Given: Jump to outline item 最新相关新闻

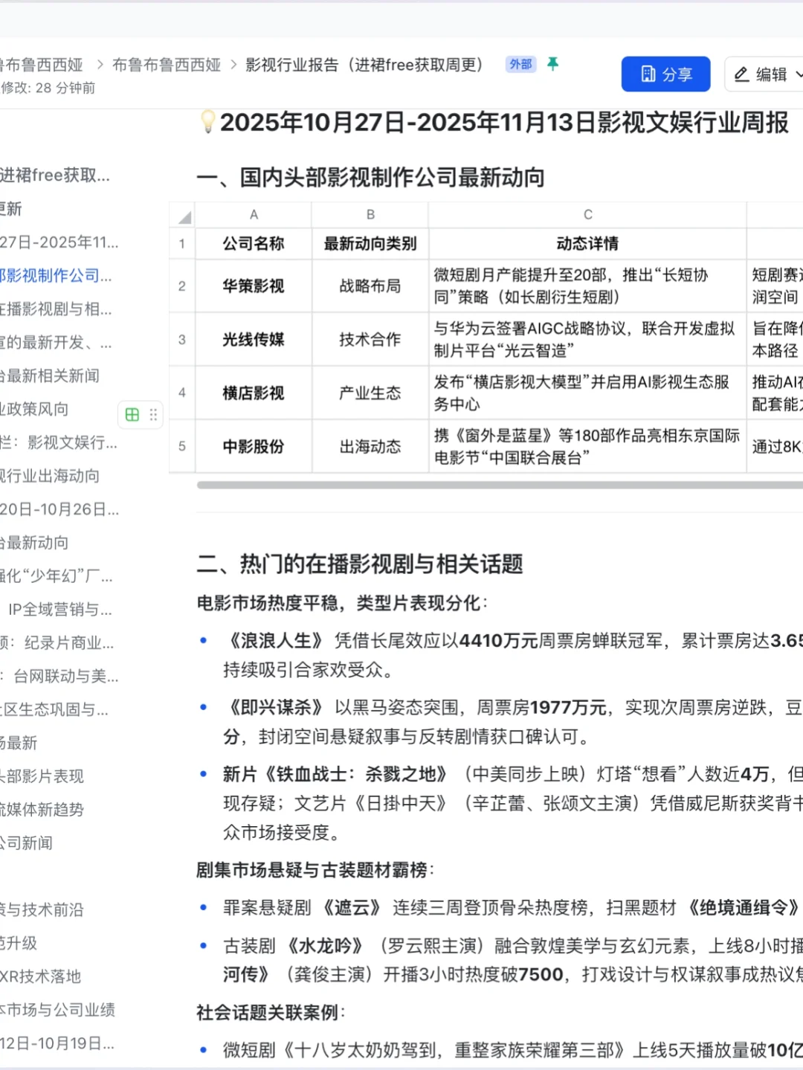Looking at the screenshot, I should point(50,376).
